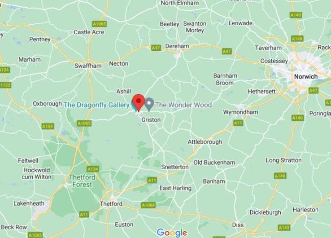The image size is (331, 238).
Task: Open The Dragonfly Gallery teal marker
Action: (x=133, y=105)
